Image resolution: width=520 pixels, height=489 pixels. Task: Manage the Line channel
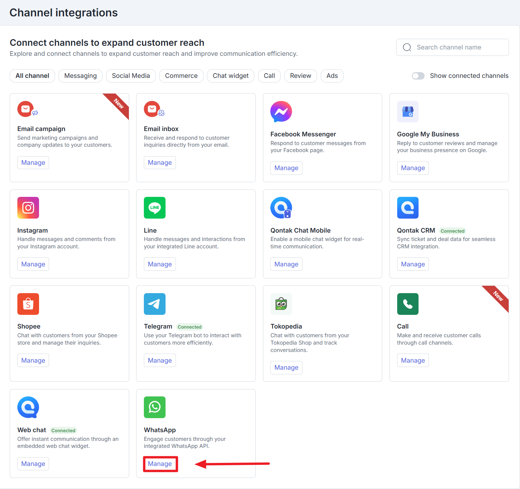click(160, 264)
